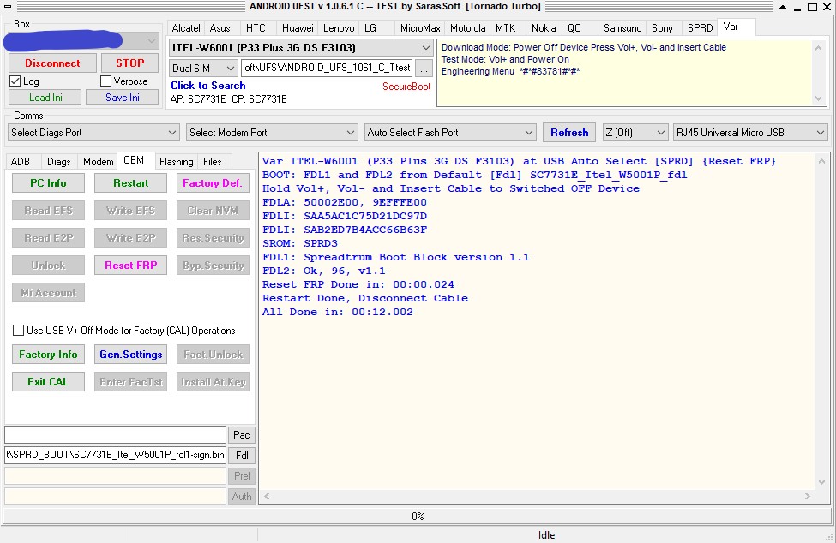Click the Disconnect button
Viewport: 836px width, 543px height.
(x=52, y=63)
